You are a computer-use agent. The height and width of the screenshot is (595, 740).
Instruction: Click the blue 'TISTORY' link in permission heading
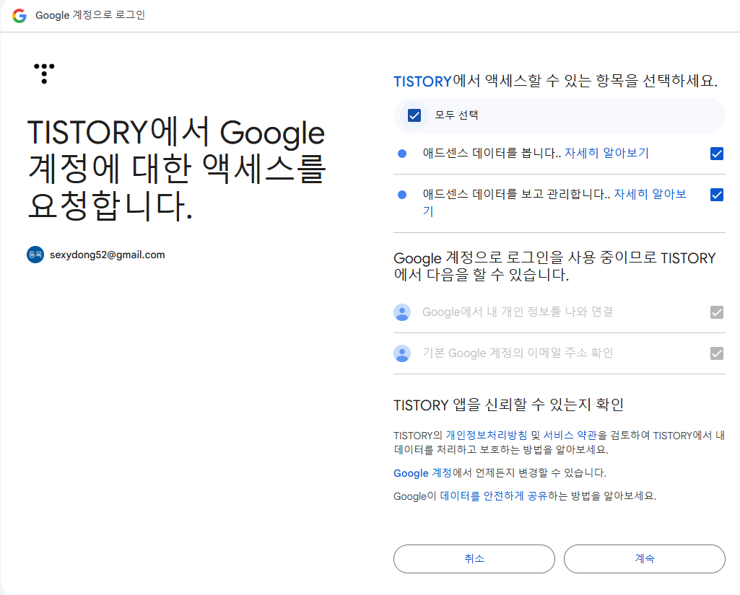(x=423, y=81)
